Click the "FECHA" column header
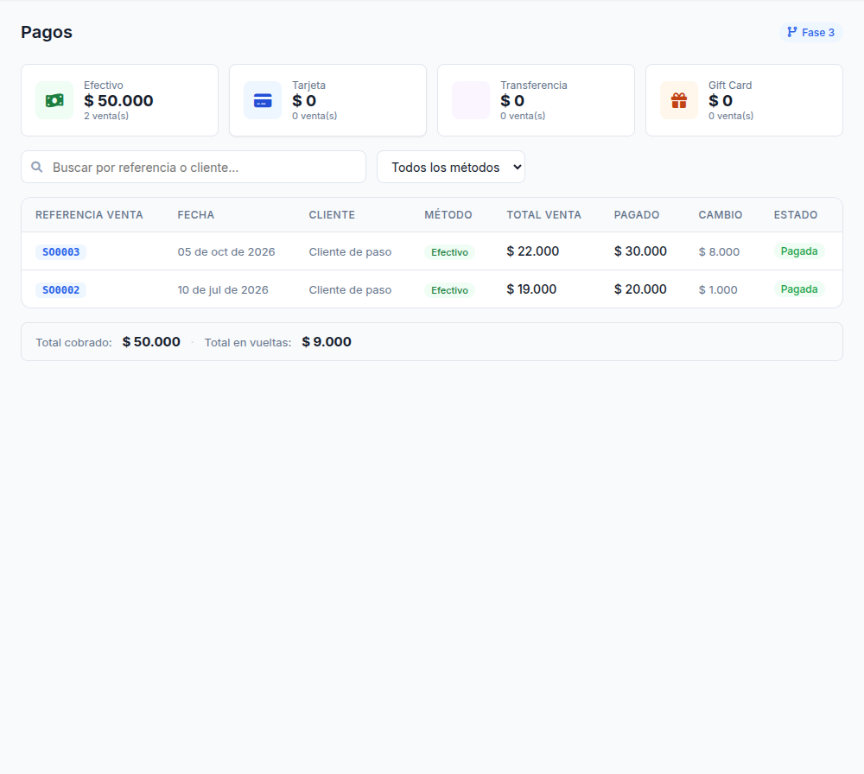This screenshot has width=864, height=774. point(195,215)
